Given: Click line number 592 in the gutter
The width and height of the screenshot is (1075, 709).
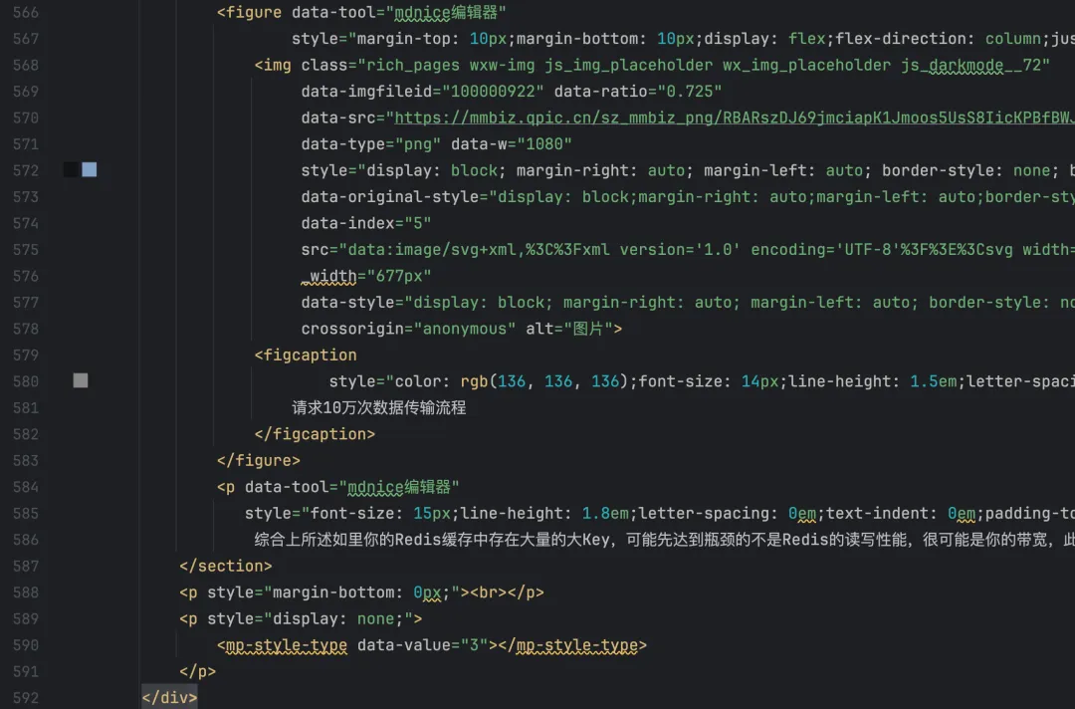Looking at the screenshot, I should 25,697.
